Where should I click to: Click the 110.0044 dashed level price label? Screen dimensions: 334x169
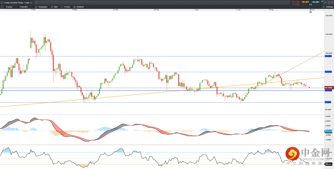click(x=328, y=72)
